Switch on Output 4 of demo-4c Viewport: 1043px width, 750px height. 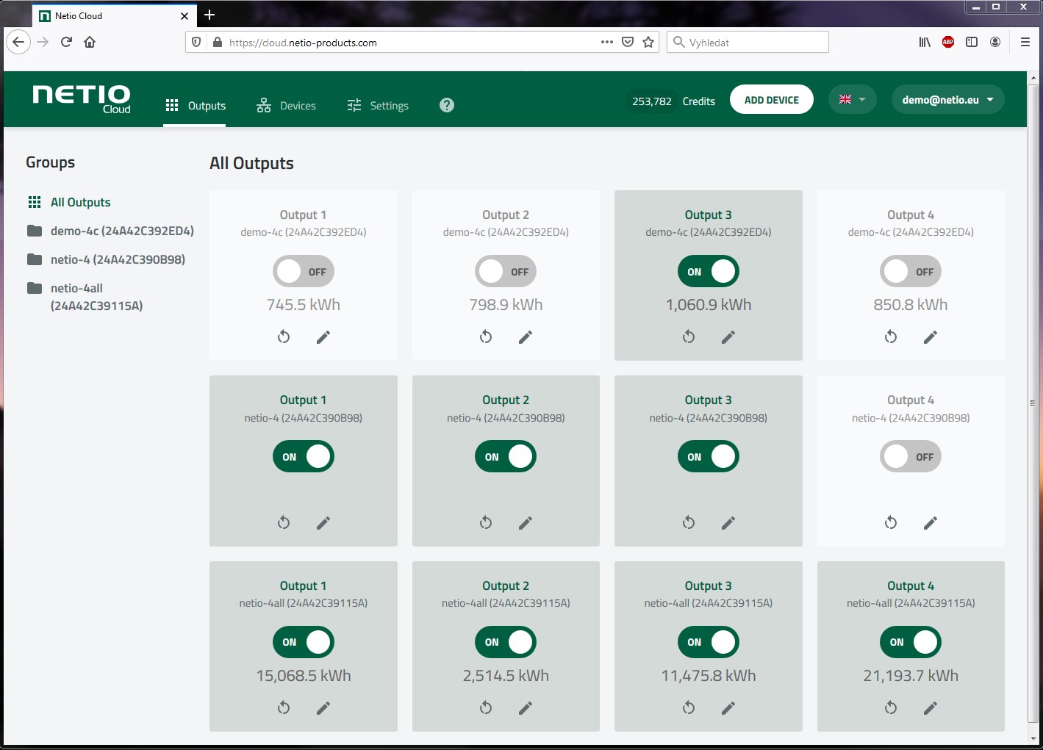coord(911,272)
